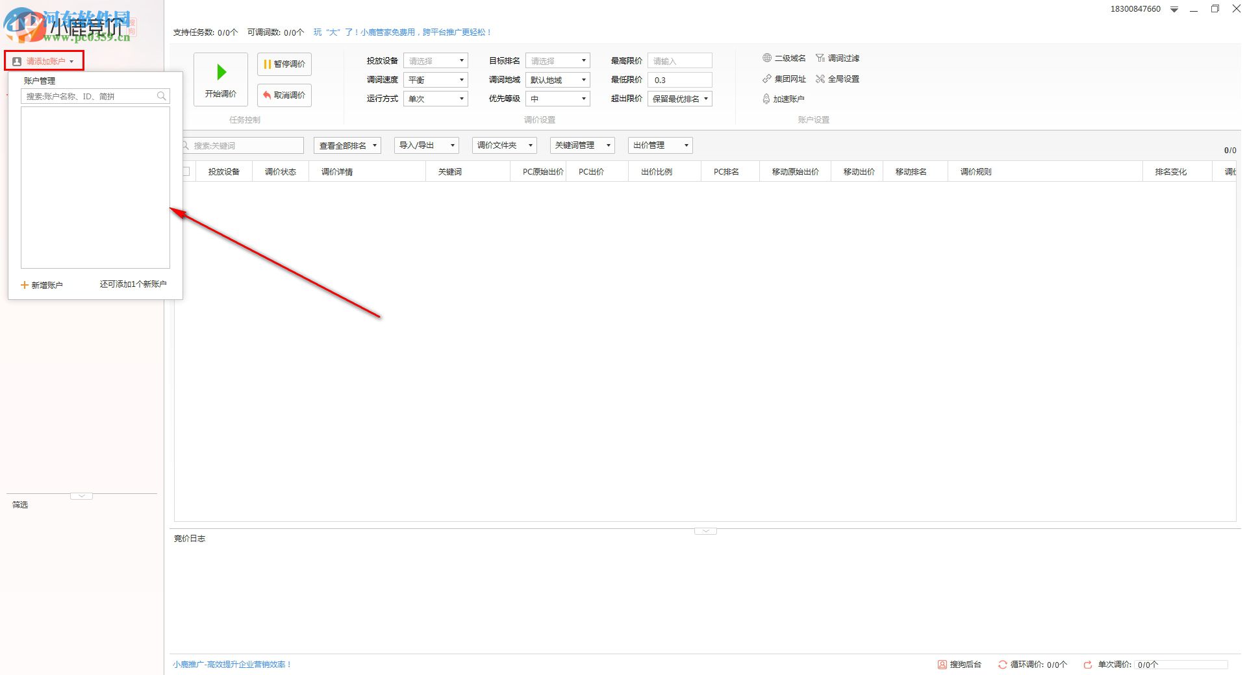Click the lowest price limit field
The height and width of the screenshot is (675, 1247).
click(680, 80)
